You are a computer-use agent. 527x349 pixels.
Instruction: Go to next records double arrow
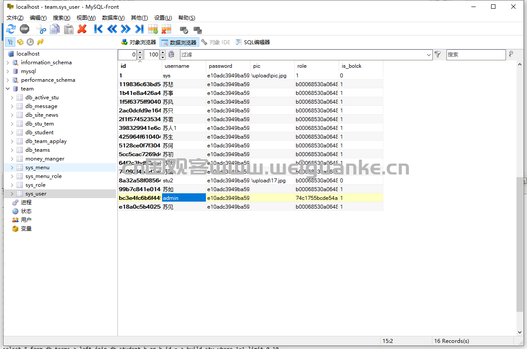click(x=126, y=29)
